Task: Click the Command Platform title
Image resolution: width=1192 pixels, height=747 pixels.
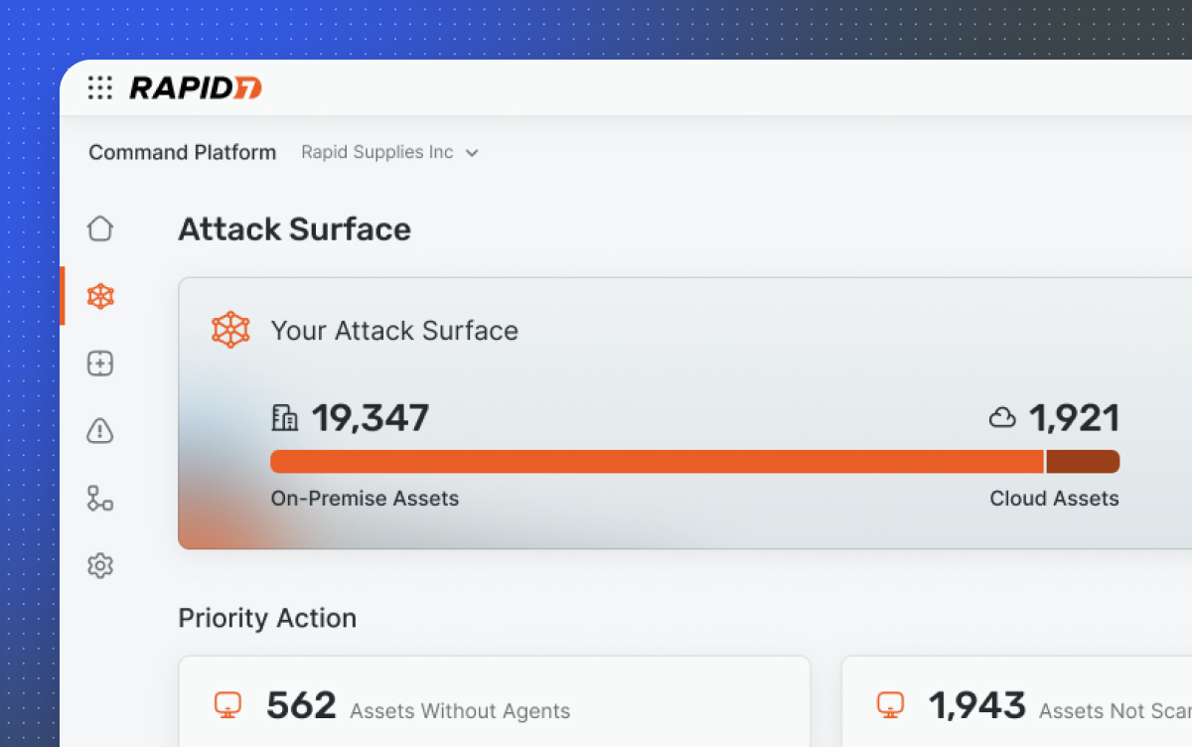Action: (183, 152)
